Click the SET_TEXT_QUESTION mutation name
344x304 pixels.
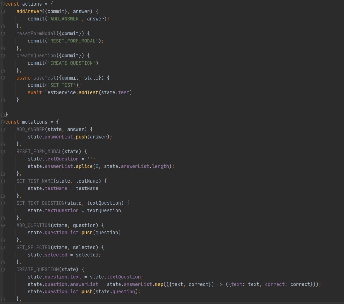(x=40, y=203)
